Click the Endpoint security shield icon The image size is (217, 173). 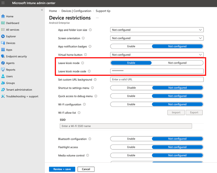pyautogui.click(x=3, y=56)
